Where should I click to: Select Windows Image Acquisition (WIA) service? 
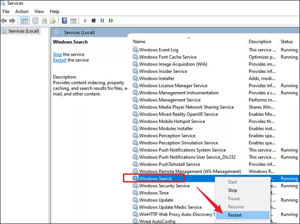pos(173,64)
